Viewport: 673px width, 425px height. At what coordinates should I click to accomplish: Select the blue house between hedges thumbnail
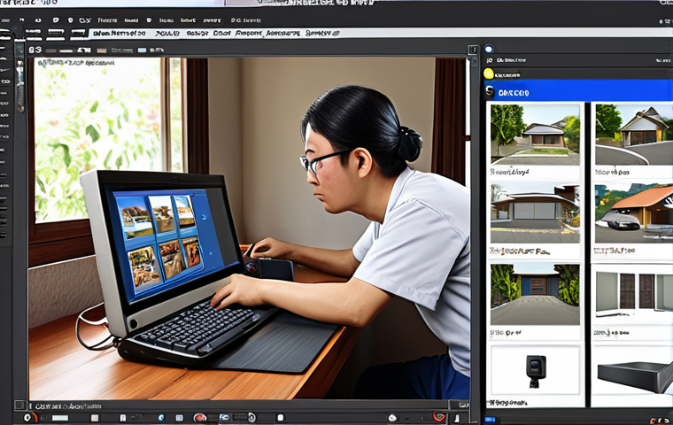[x=535, y=295]
